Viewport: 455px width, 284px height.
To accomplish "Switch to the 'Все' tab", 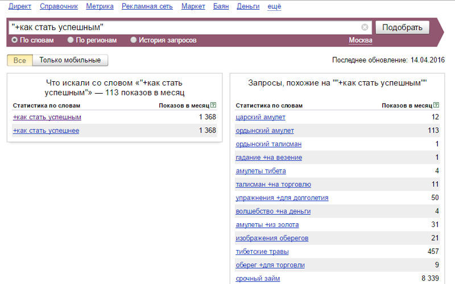I will coord(20,60).
